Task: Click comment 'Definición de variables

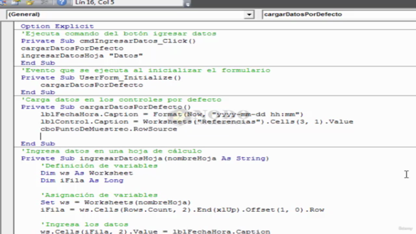Action: 99,166
